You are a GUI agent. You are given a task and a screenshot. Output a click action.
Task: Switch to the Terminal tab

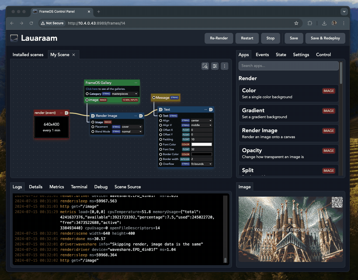(79, 187)
